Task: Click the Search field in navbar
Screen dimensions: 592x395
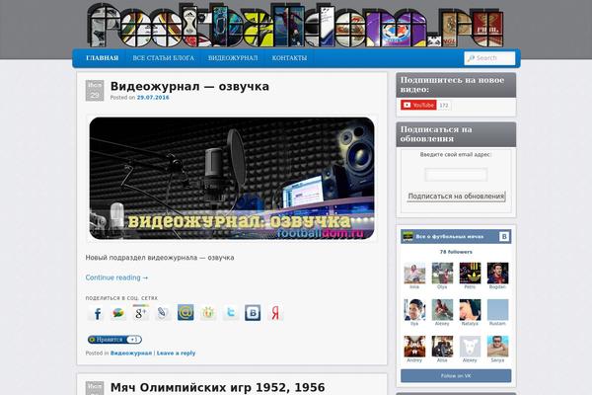Action: click(488, 58)
